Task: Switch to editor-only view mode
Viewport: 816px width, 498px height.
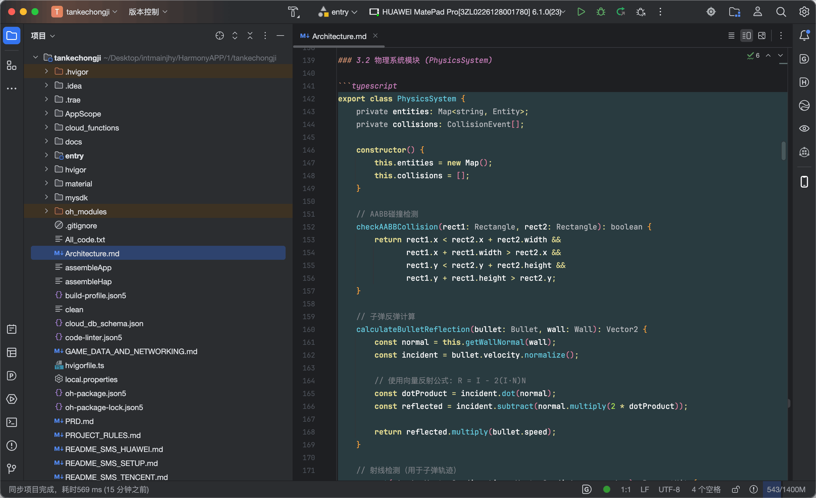Action: pyautogui.click(x=731, y=36)
